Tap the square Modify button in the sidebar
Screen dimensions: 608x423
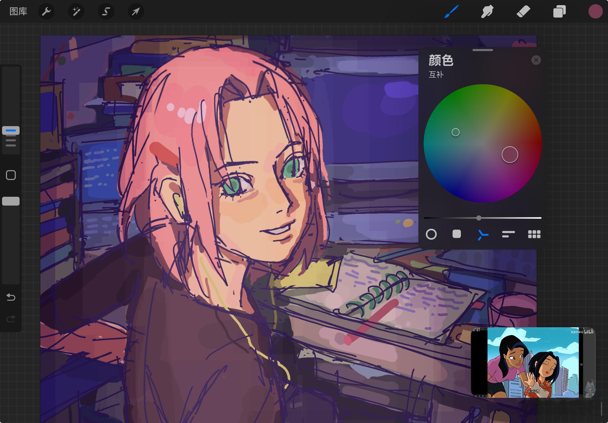pos(11,175)
